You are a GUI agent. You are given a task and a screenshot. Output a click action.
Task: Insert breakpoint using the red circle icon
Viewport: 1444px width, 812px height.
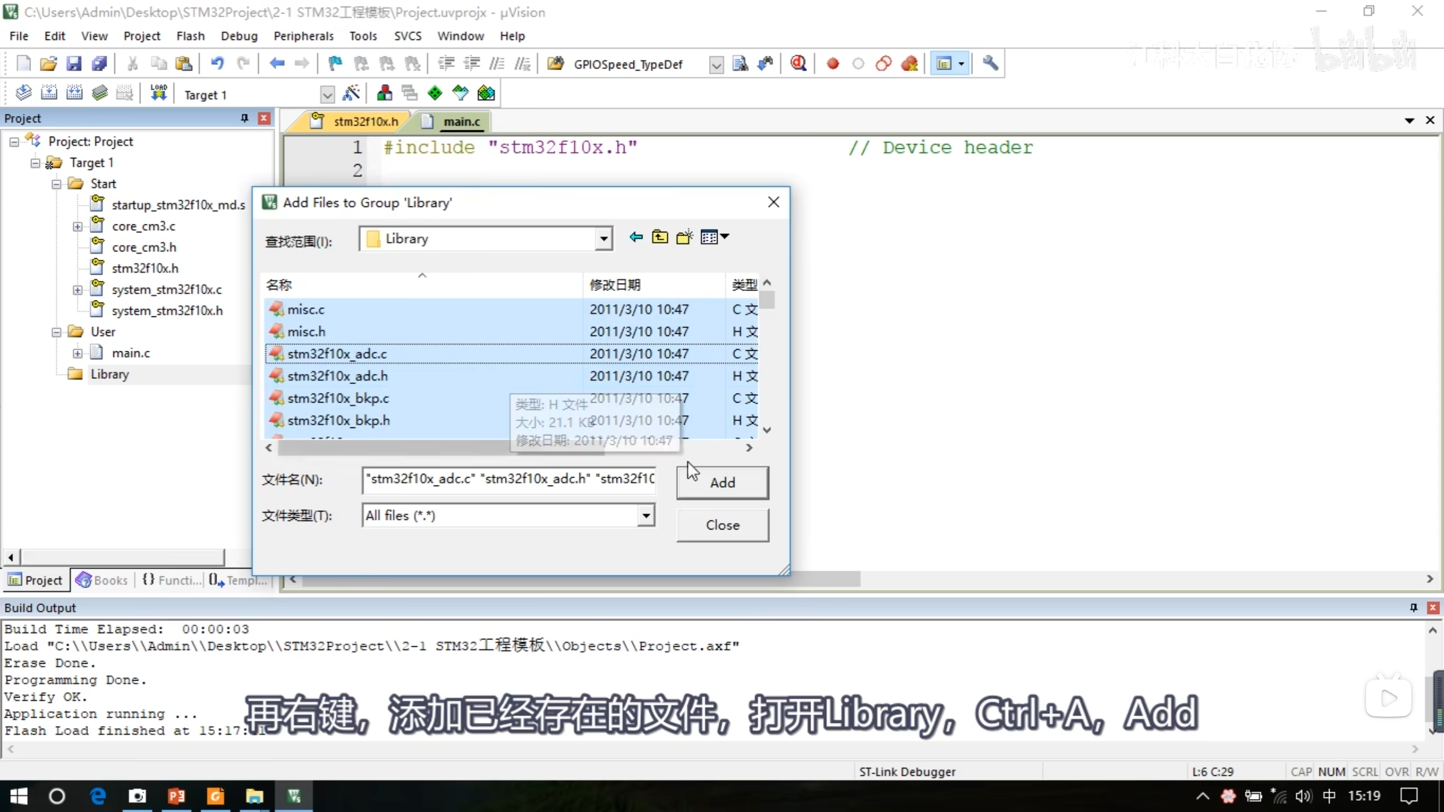833,64
